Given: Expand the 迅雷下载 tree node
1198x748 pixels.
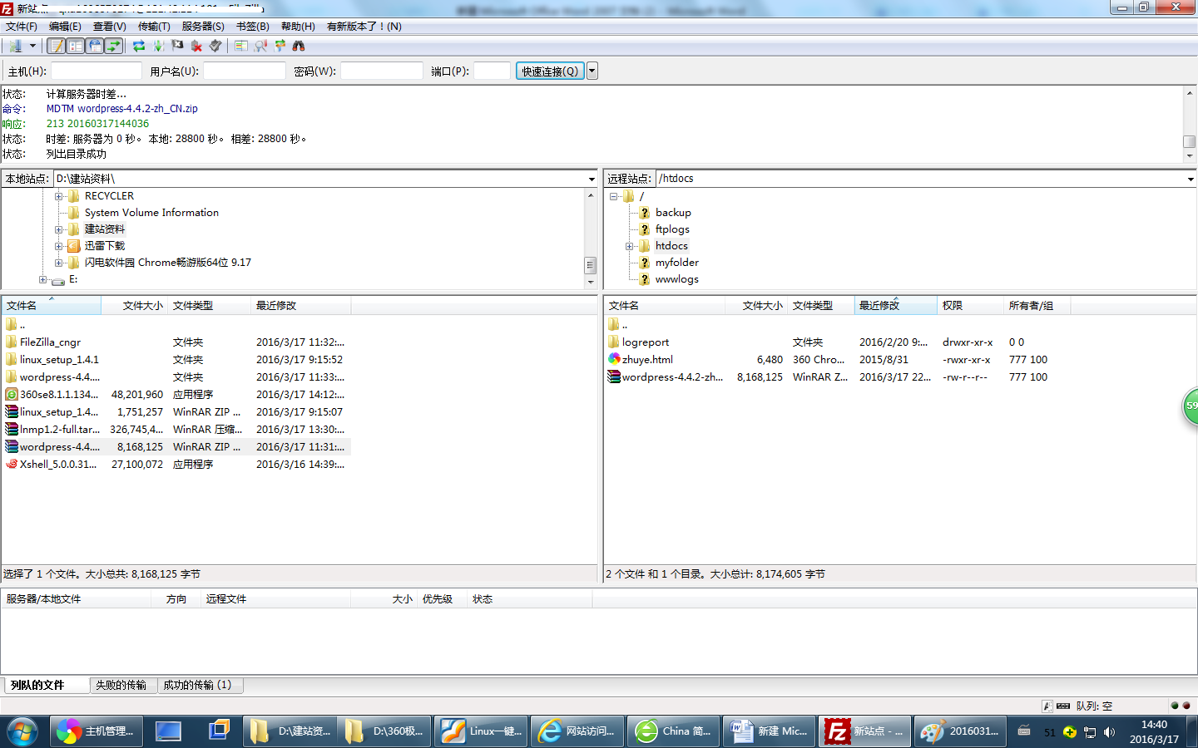Looking at the screenshot, I should pos(59,246).
